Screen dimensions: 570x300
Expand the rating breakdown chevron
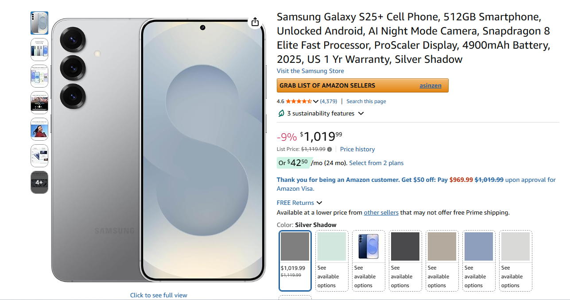point(316,101)
